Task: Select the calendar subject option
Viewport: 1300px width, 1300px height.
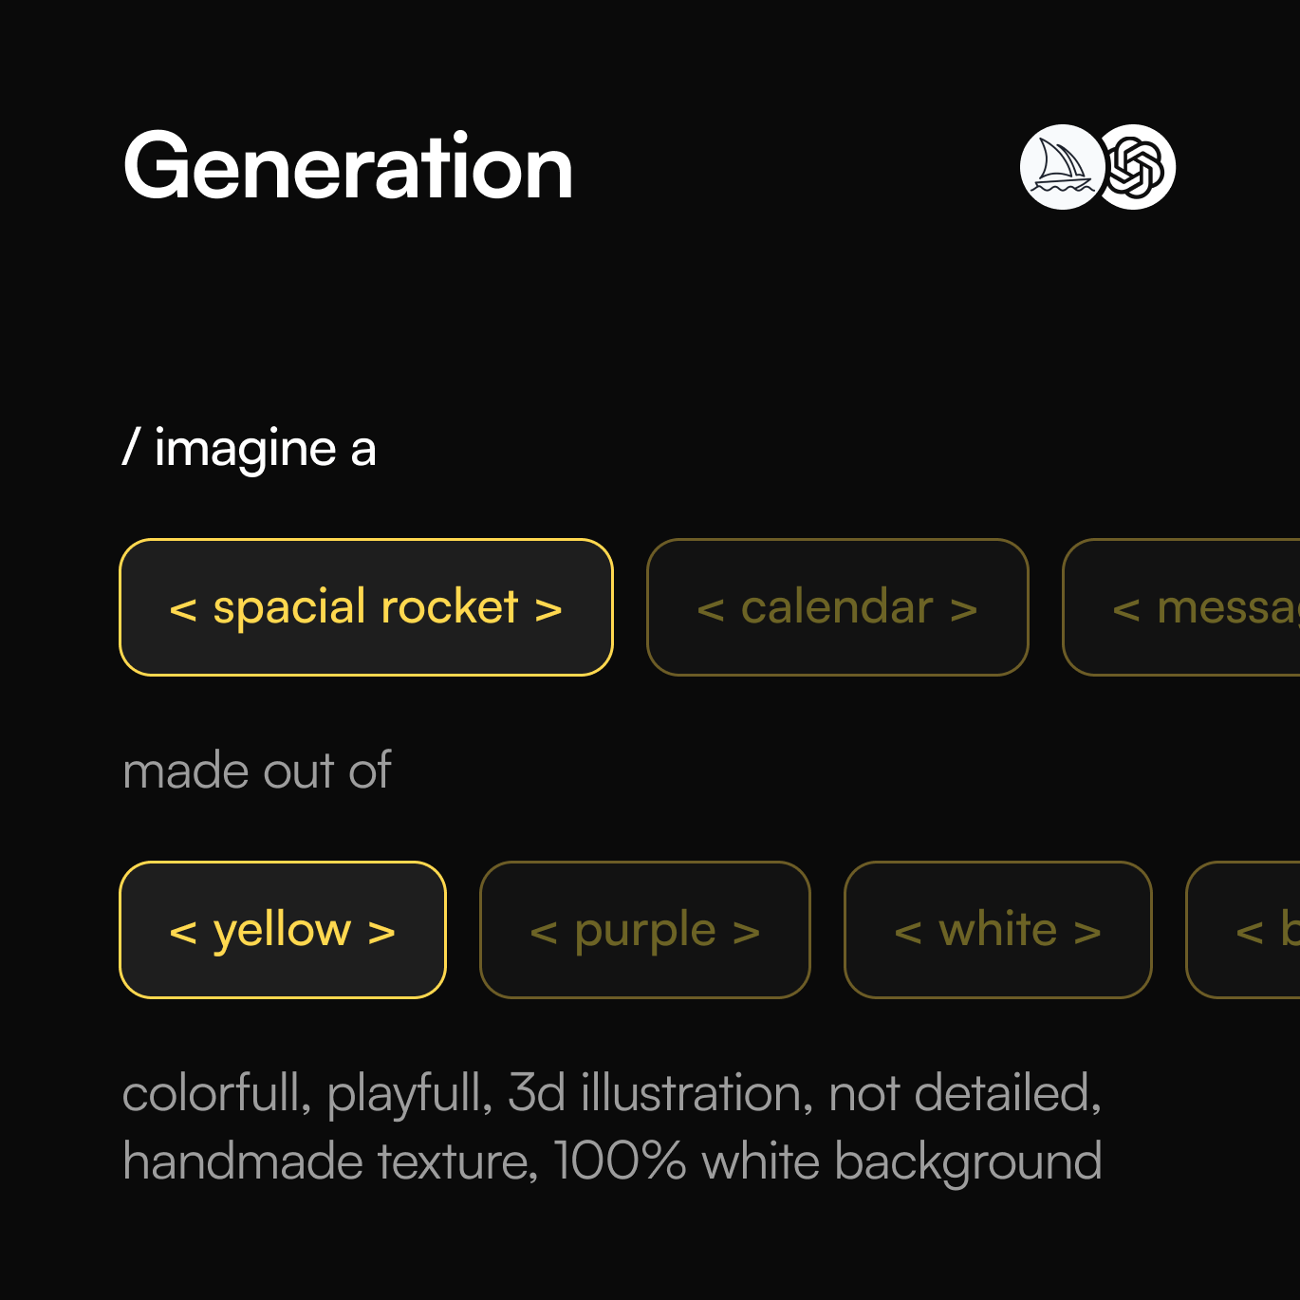Action: [837, 607]
